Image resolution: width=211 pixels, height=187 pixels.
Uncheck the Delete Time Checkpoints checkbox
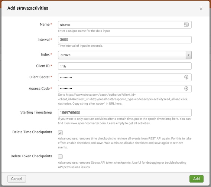[x=60, y=132]
